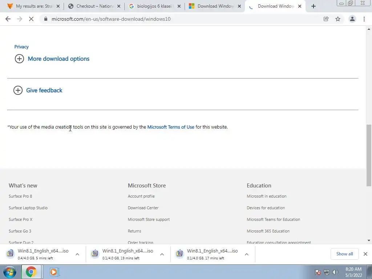Click Show all downloads button
The height and width of the screenshot is (279, 372).
tap(344, 254)
